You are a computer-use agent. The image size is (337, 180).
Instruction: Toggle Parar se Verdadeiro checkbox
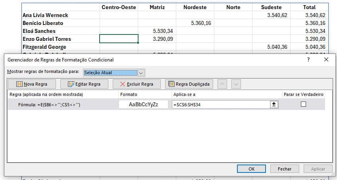click(x=304, y=104)
